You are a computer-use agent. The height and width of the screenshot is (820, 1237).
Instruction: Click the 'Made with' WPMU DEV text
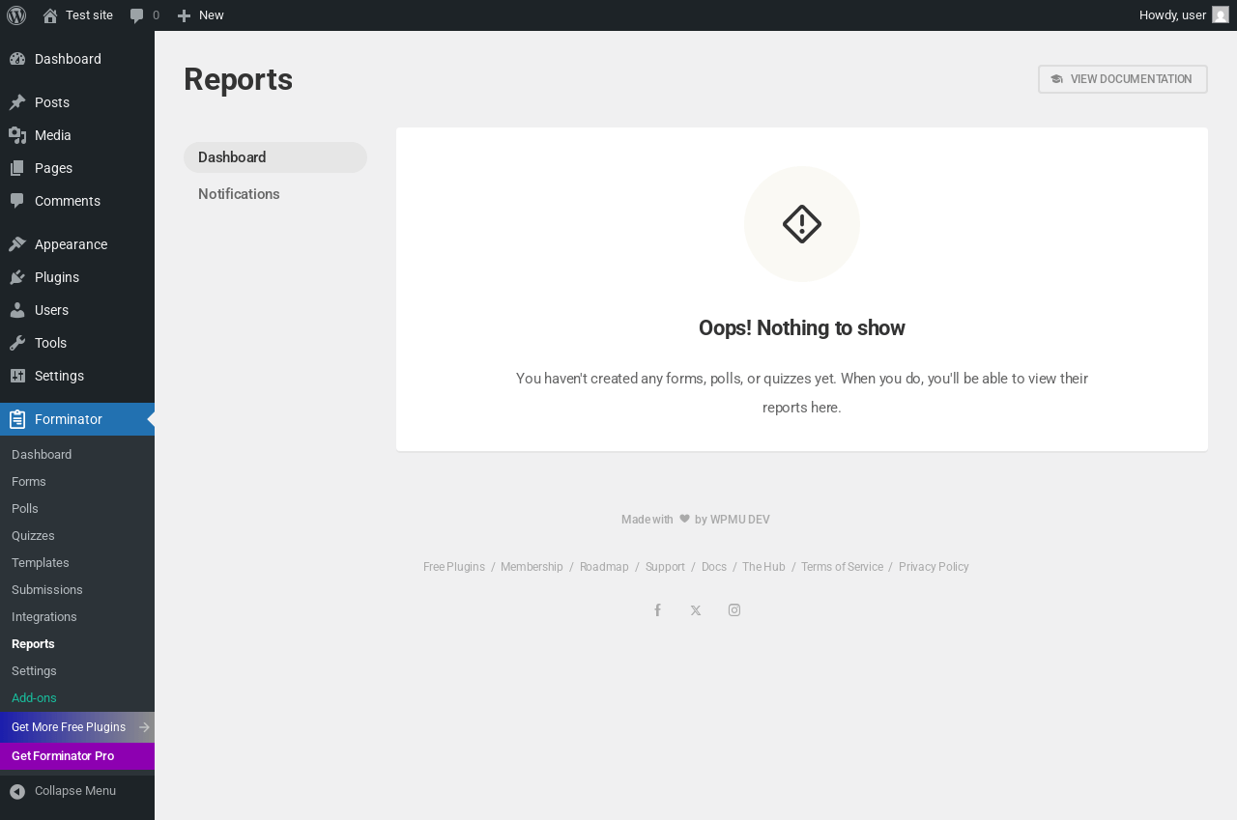[x=696, y=520]
